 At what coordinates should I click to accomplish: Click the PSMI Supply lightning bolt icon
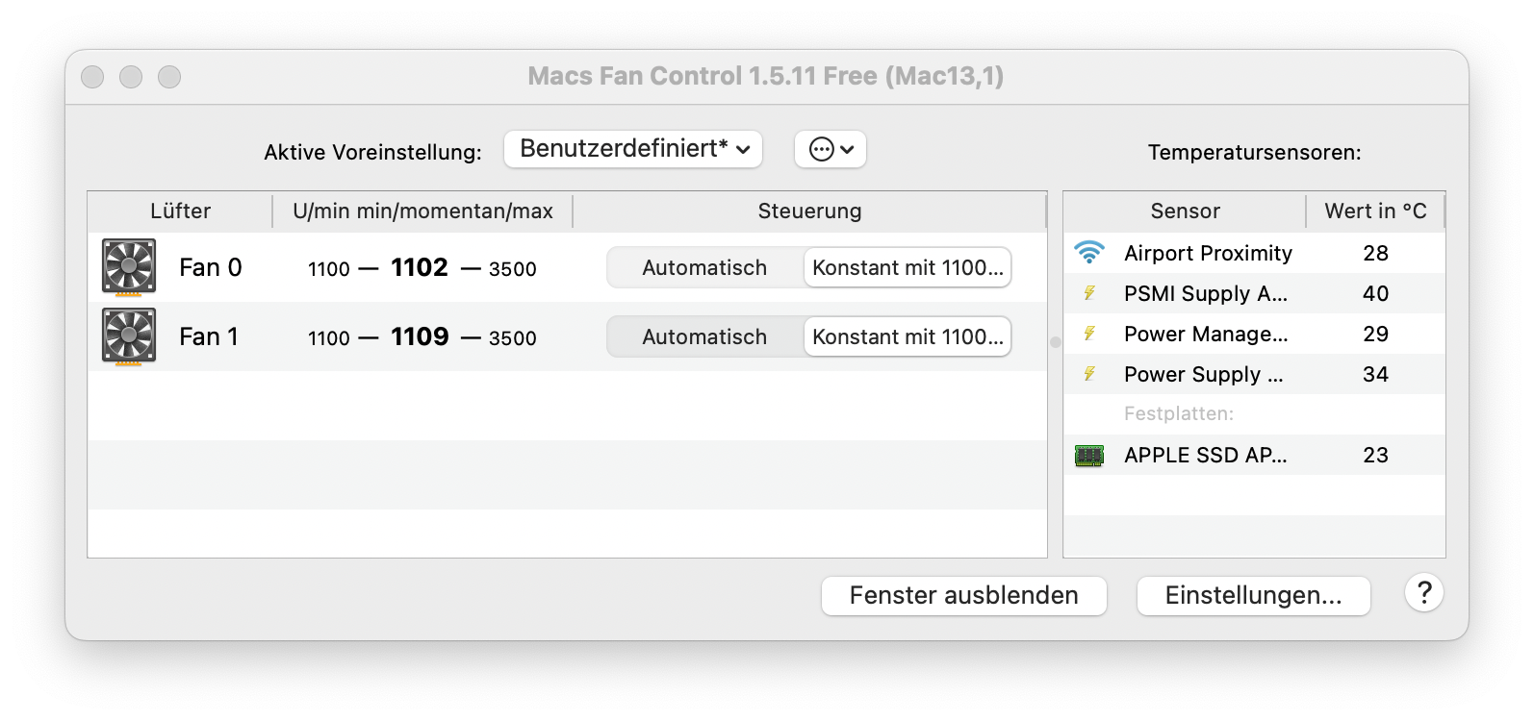(x=1089, y=293)
